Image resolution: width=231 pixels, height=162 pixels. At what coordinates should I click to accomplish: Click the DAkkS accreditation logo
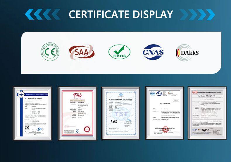click(x=187, y=53)
